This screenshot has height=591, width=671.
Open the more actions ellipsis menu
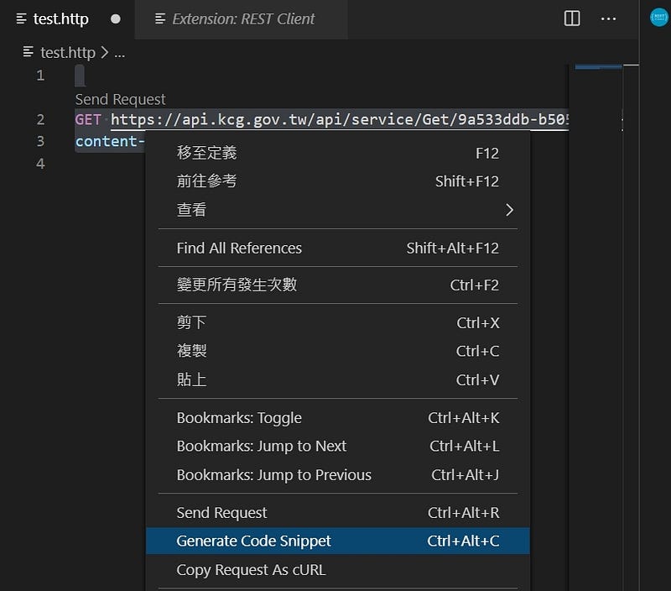pos(609,18)
